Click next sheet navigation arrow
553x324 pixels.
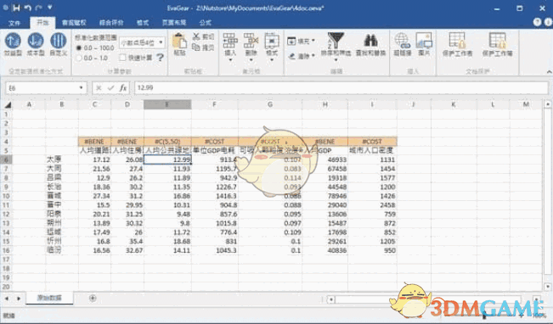coord(19,299)
